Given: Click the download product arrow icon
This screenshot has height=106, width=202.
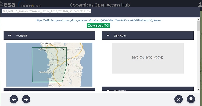Looking at the screenshot, I should pyautogui.click(x=191, y=99).
